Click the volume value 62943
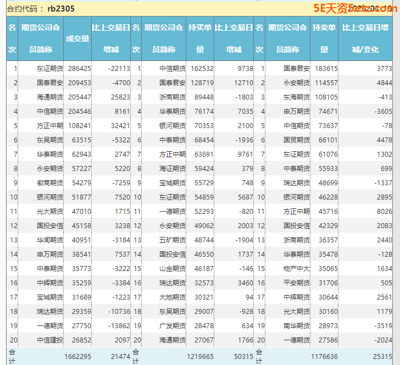 tap(81, 154)
